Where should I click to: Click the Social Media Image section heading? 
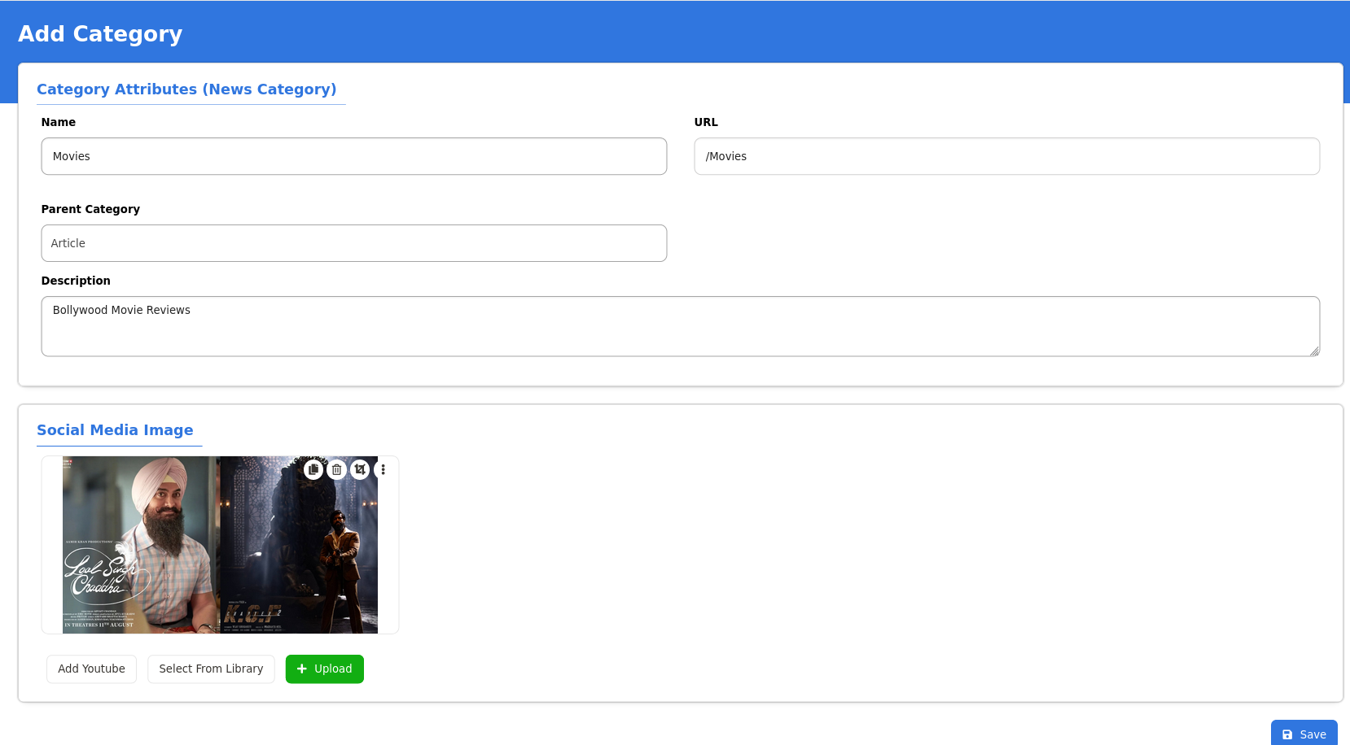pos(115,430)
